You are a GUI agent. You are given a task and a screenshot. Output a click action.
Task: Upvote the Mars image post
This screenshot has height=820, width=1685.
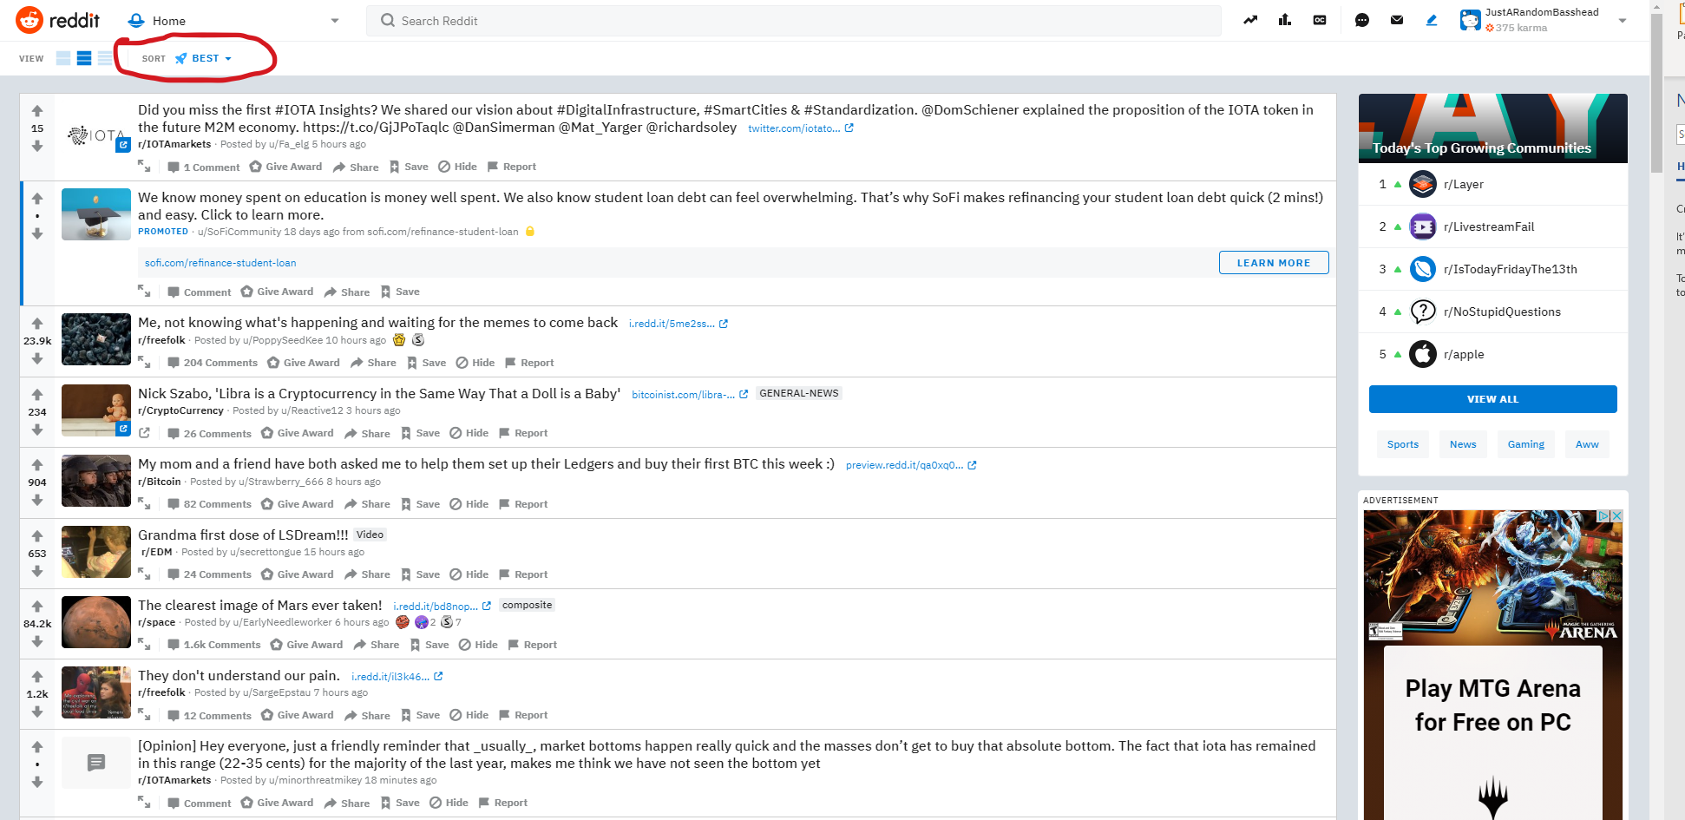click(37, 607)
